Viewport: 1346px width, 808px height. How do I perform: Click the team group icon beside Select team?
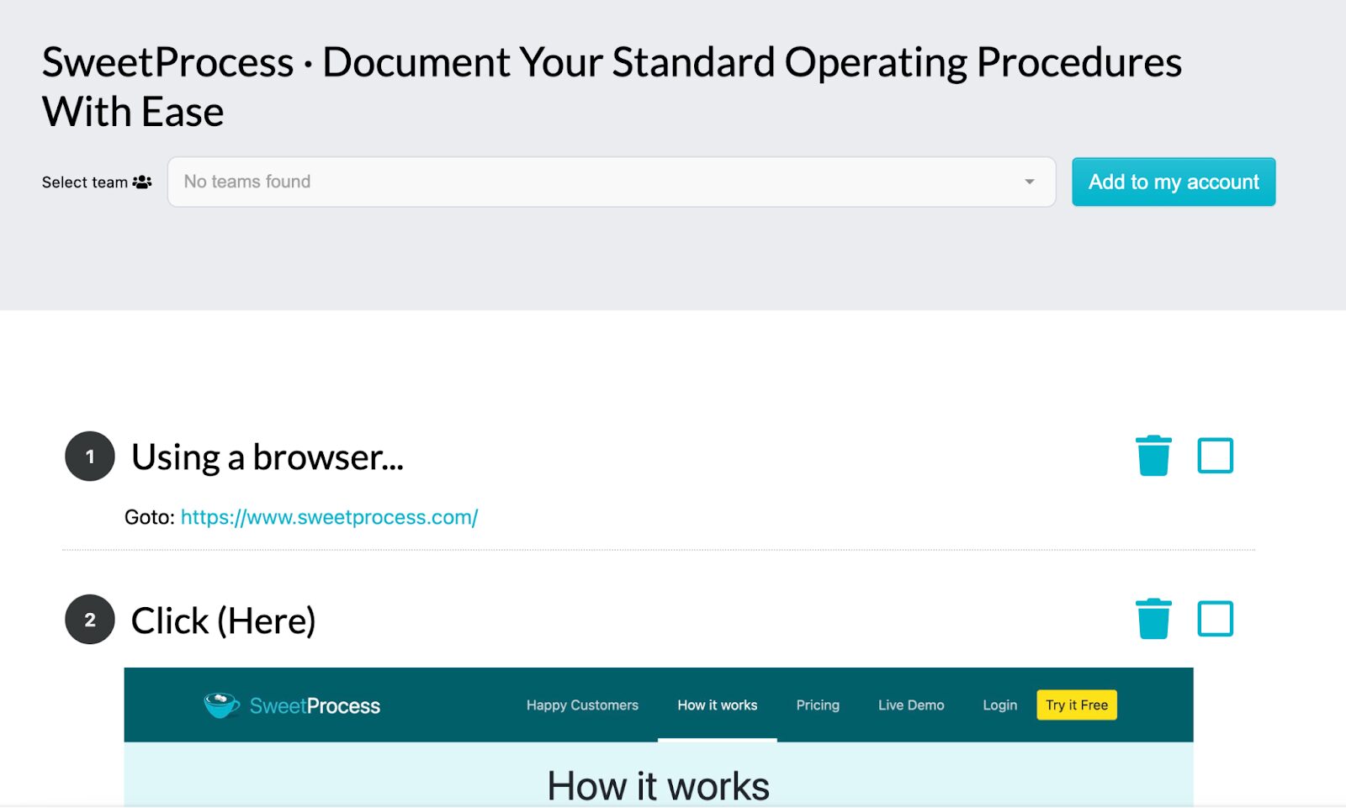(x=143, y=182)
